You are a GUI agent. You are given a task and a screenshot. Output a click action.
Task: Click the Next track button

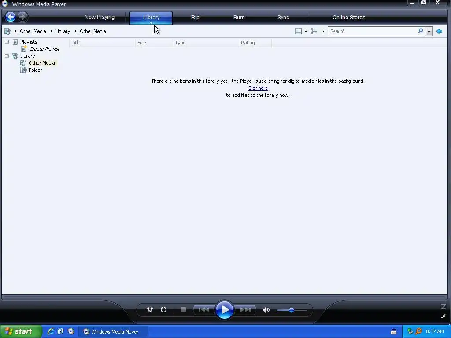click(x=245, y=310)
